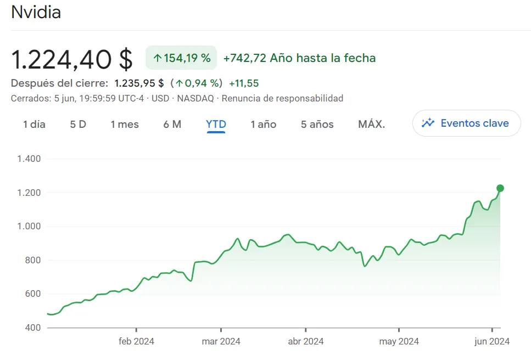Select the YTD tab
Viewport: 531px width, 356px height.
click(x=216, y=125)
